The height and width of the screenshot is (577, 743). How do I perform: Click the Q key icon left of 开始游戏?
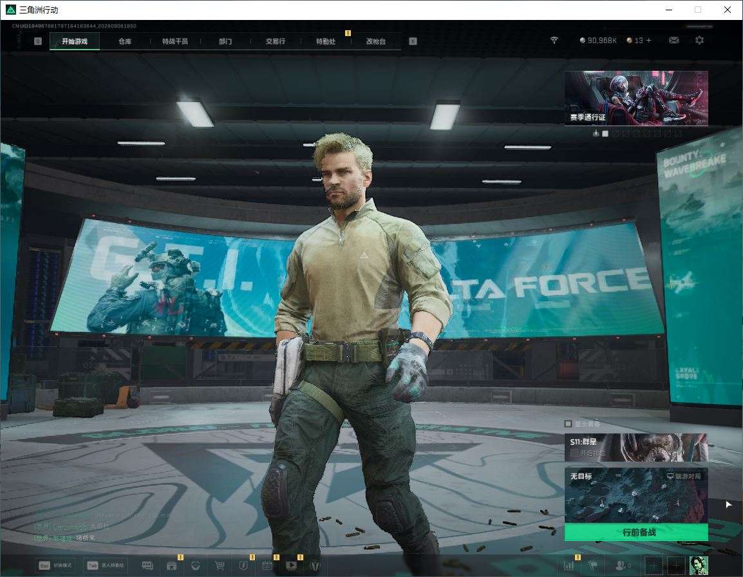pos(38,41)
